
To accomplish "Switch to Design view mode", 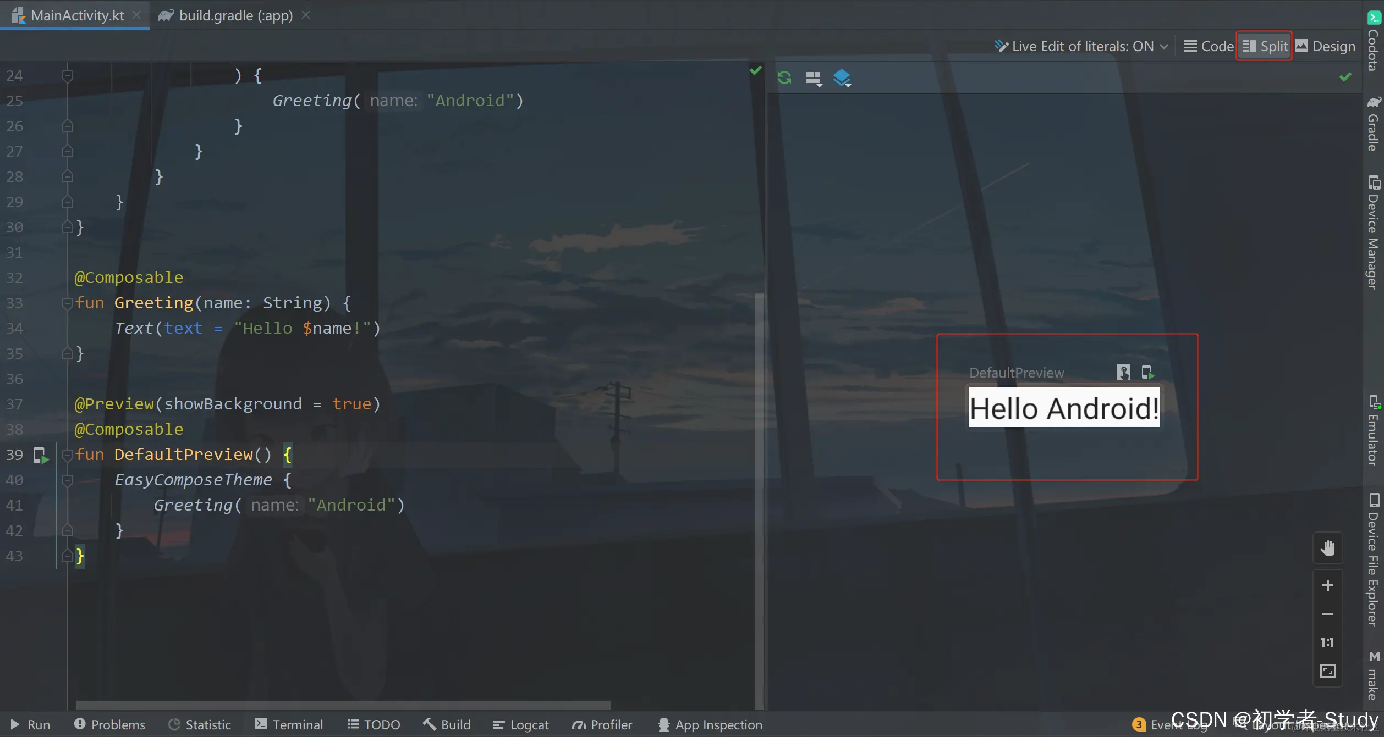I will 1325,46.
